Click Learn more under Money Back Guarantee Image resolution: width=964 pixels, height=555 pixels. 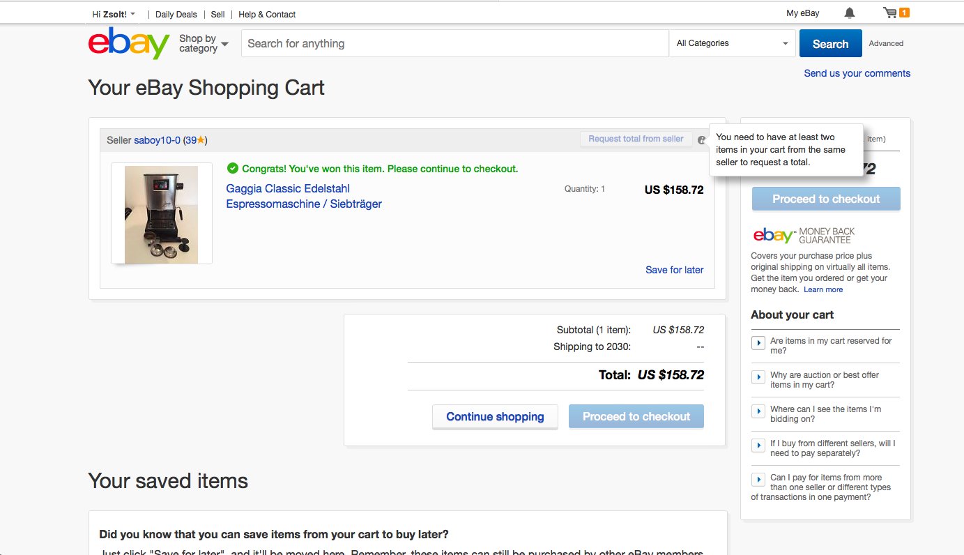coord(823,289)
